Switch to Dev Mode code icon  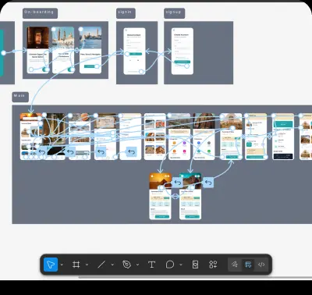[261, 265]
